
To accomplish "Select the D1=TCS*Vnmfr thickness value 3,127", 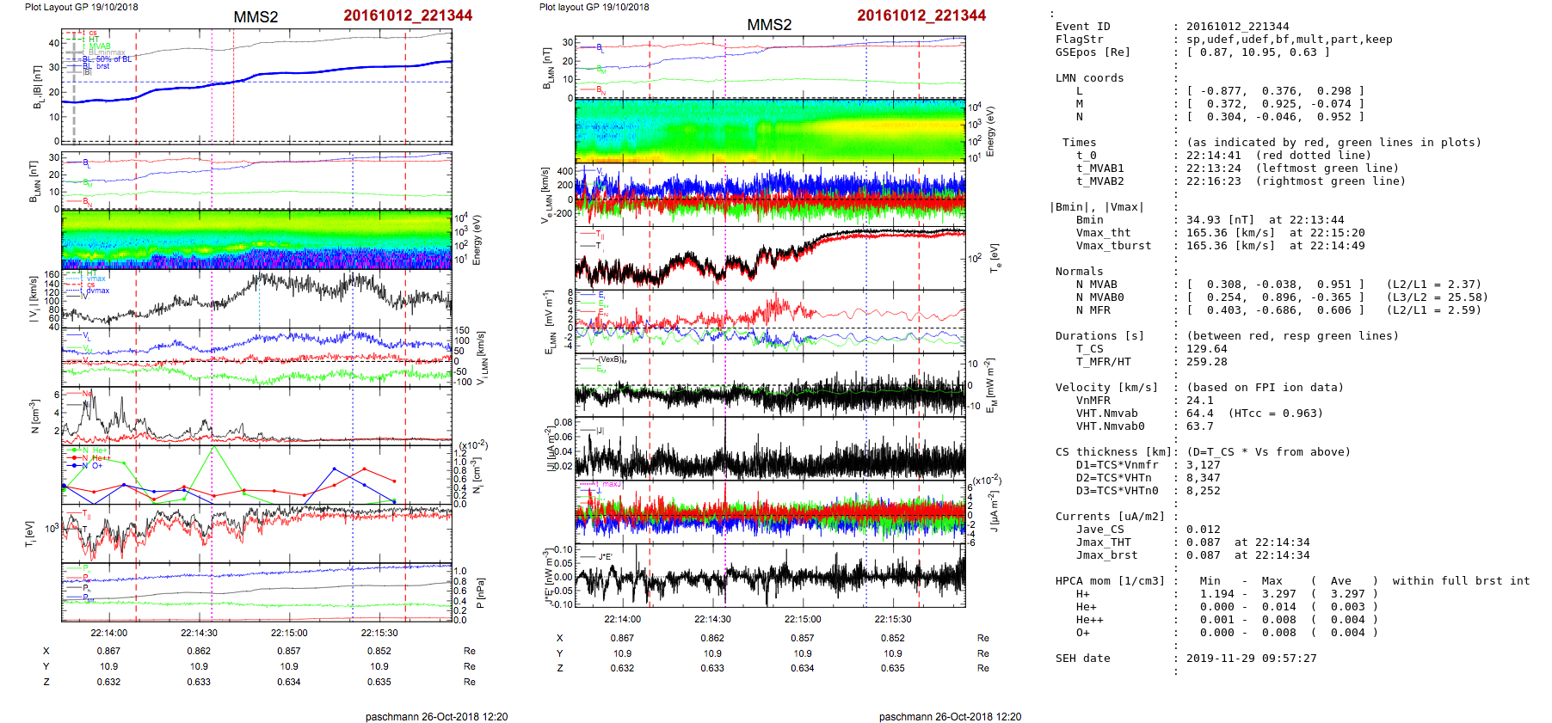I will coord(1203,465).
